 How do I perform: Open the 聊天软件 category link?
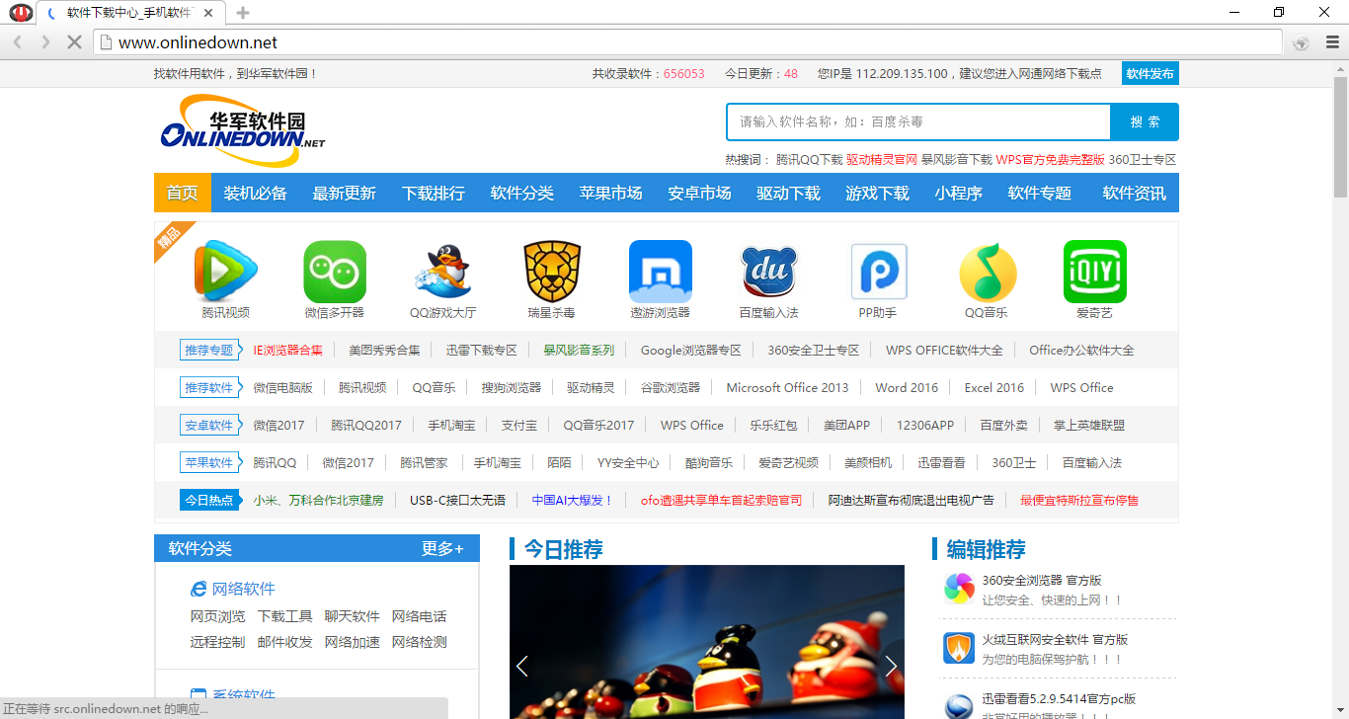pyautogui.click(x=353, y=616)
